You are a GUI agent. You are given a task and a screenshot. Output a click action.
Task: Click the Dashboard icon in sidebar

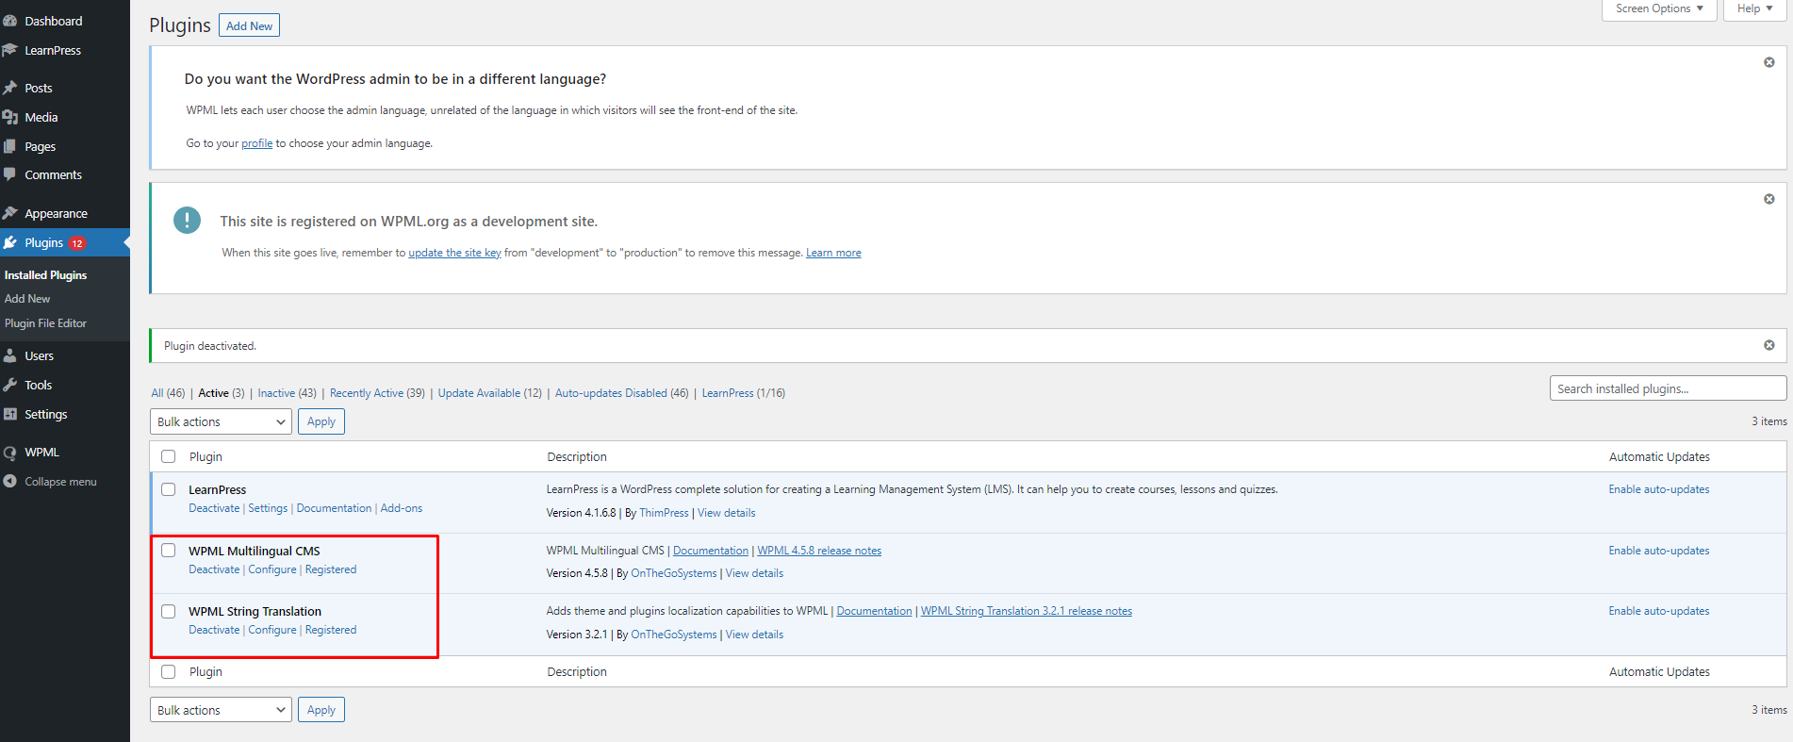click(x=10, y=21)
